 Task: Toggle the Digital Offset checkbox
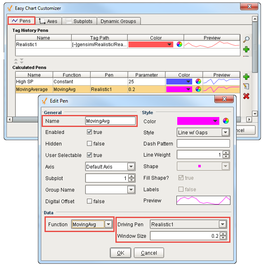tap(89, 201)
